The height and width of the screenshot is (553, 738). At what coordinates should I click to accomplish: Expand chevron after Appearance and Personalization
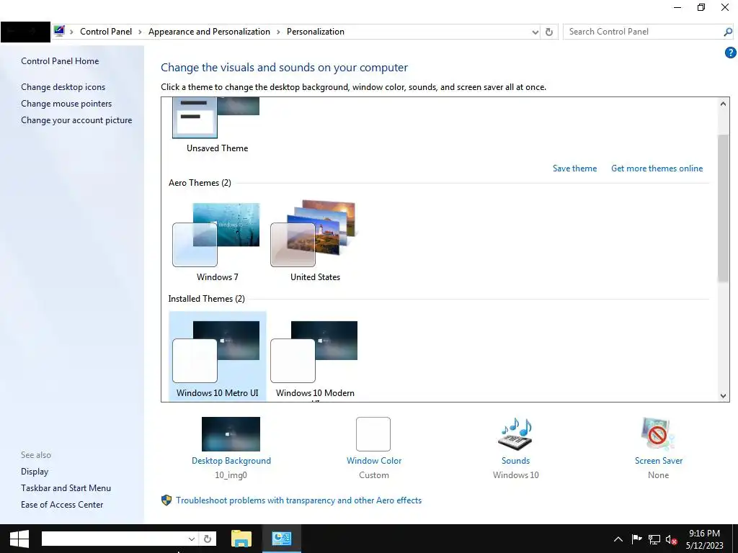tap(278, 32)
